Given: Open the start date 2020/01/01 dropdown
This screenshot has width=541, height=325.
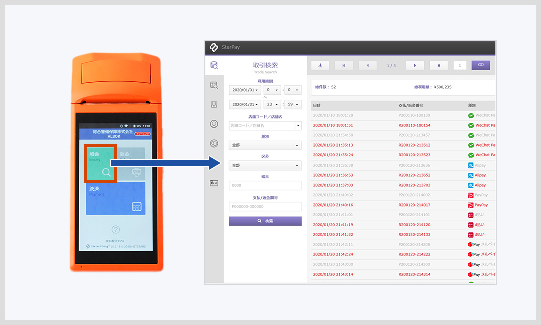Looking at the screenshot, I should point(245,90).
